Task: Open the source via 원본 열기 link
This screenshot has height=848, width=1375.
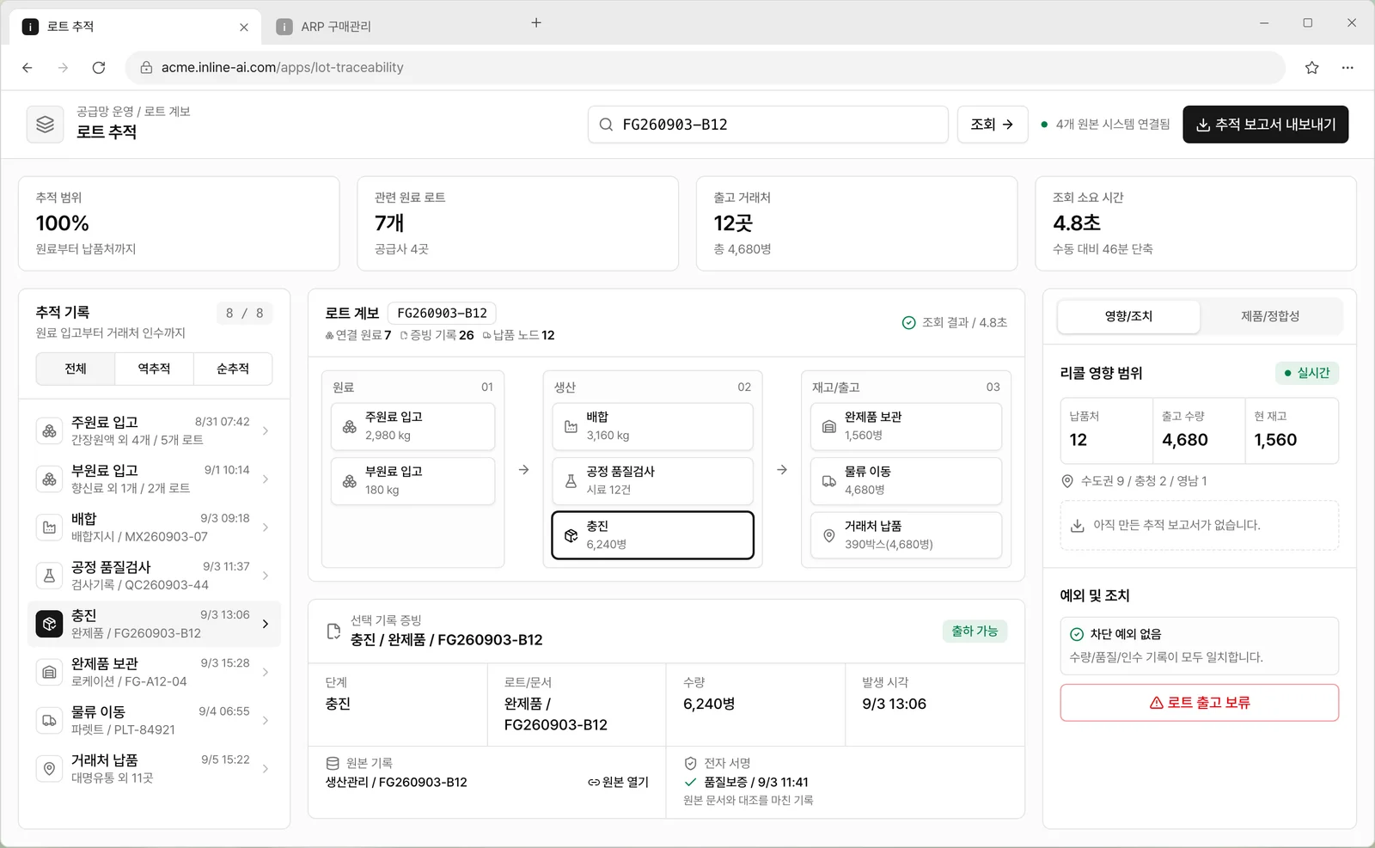Action: tap(618, 782)
